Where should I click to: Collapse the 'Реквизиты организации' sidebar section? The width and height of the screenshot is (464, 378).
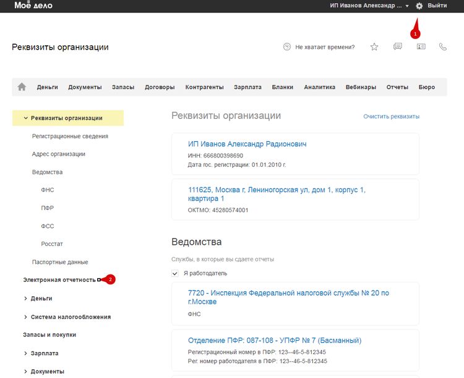coord(25,118)
